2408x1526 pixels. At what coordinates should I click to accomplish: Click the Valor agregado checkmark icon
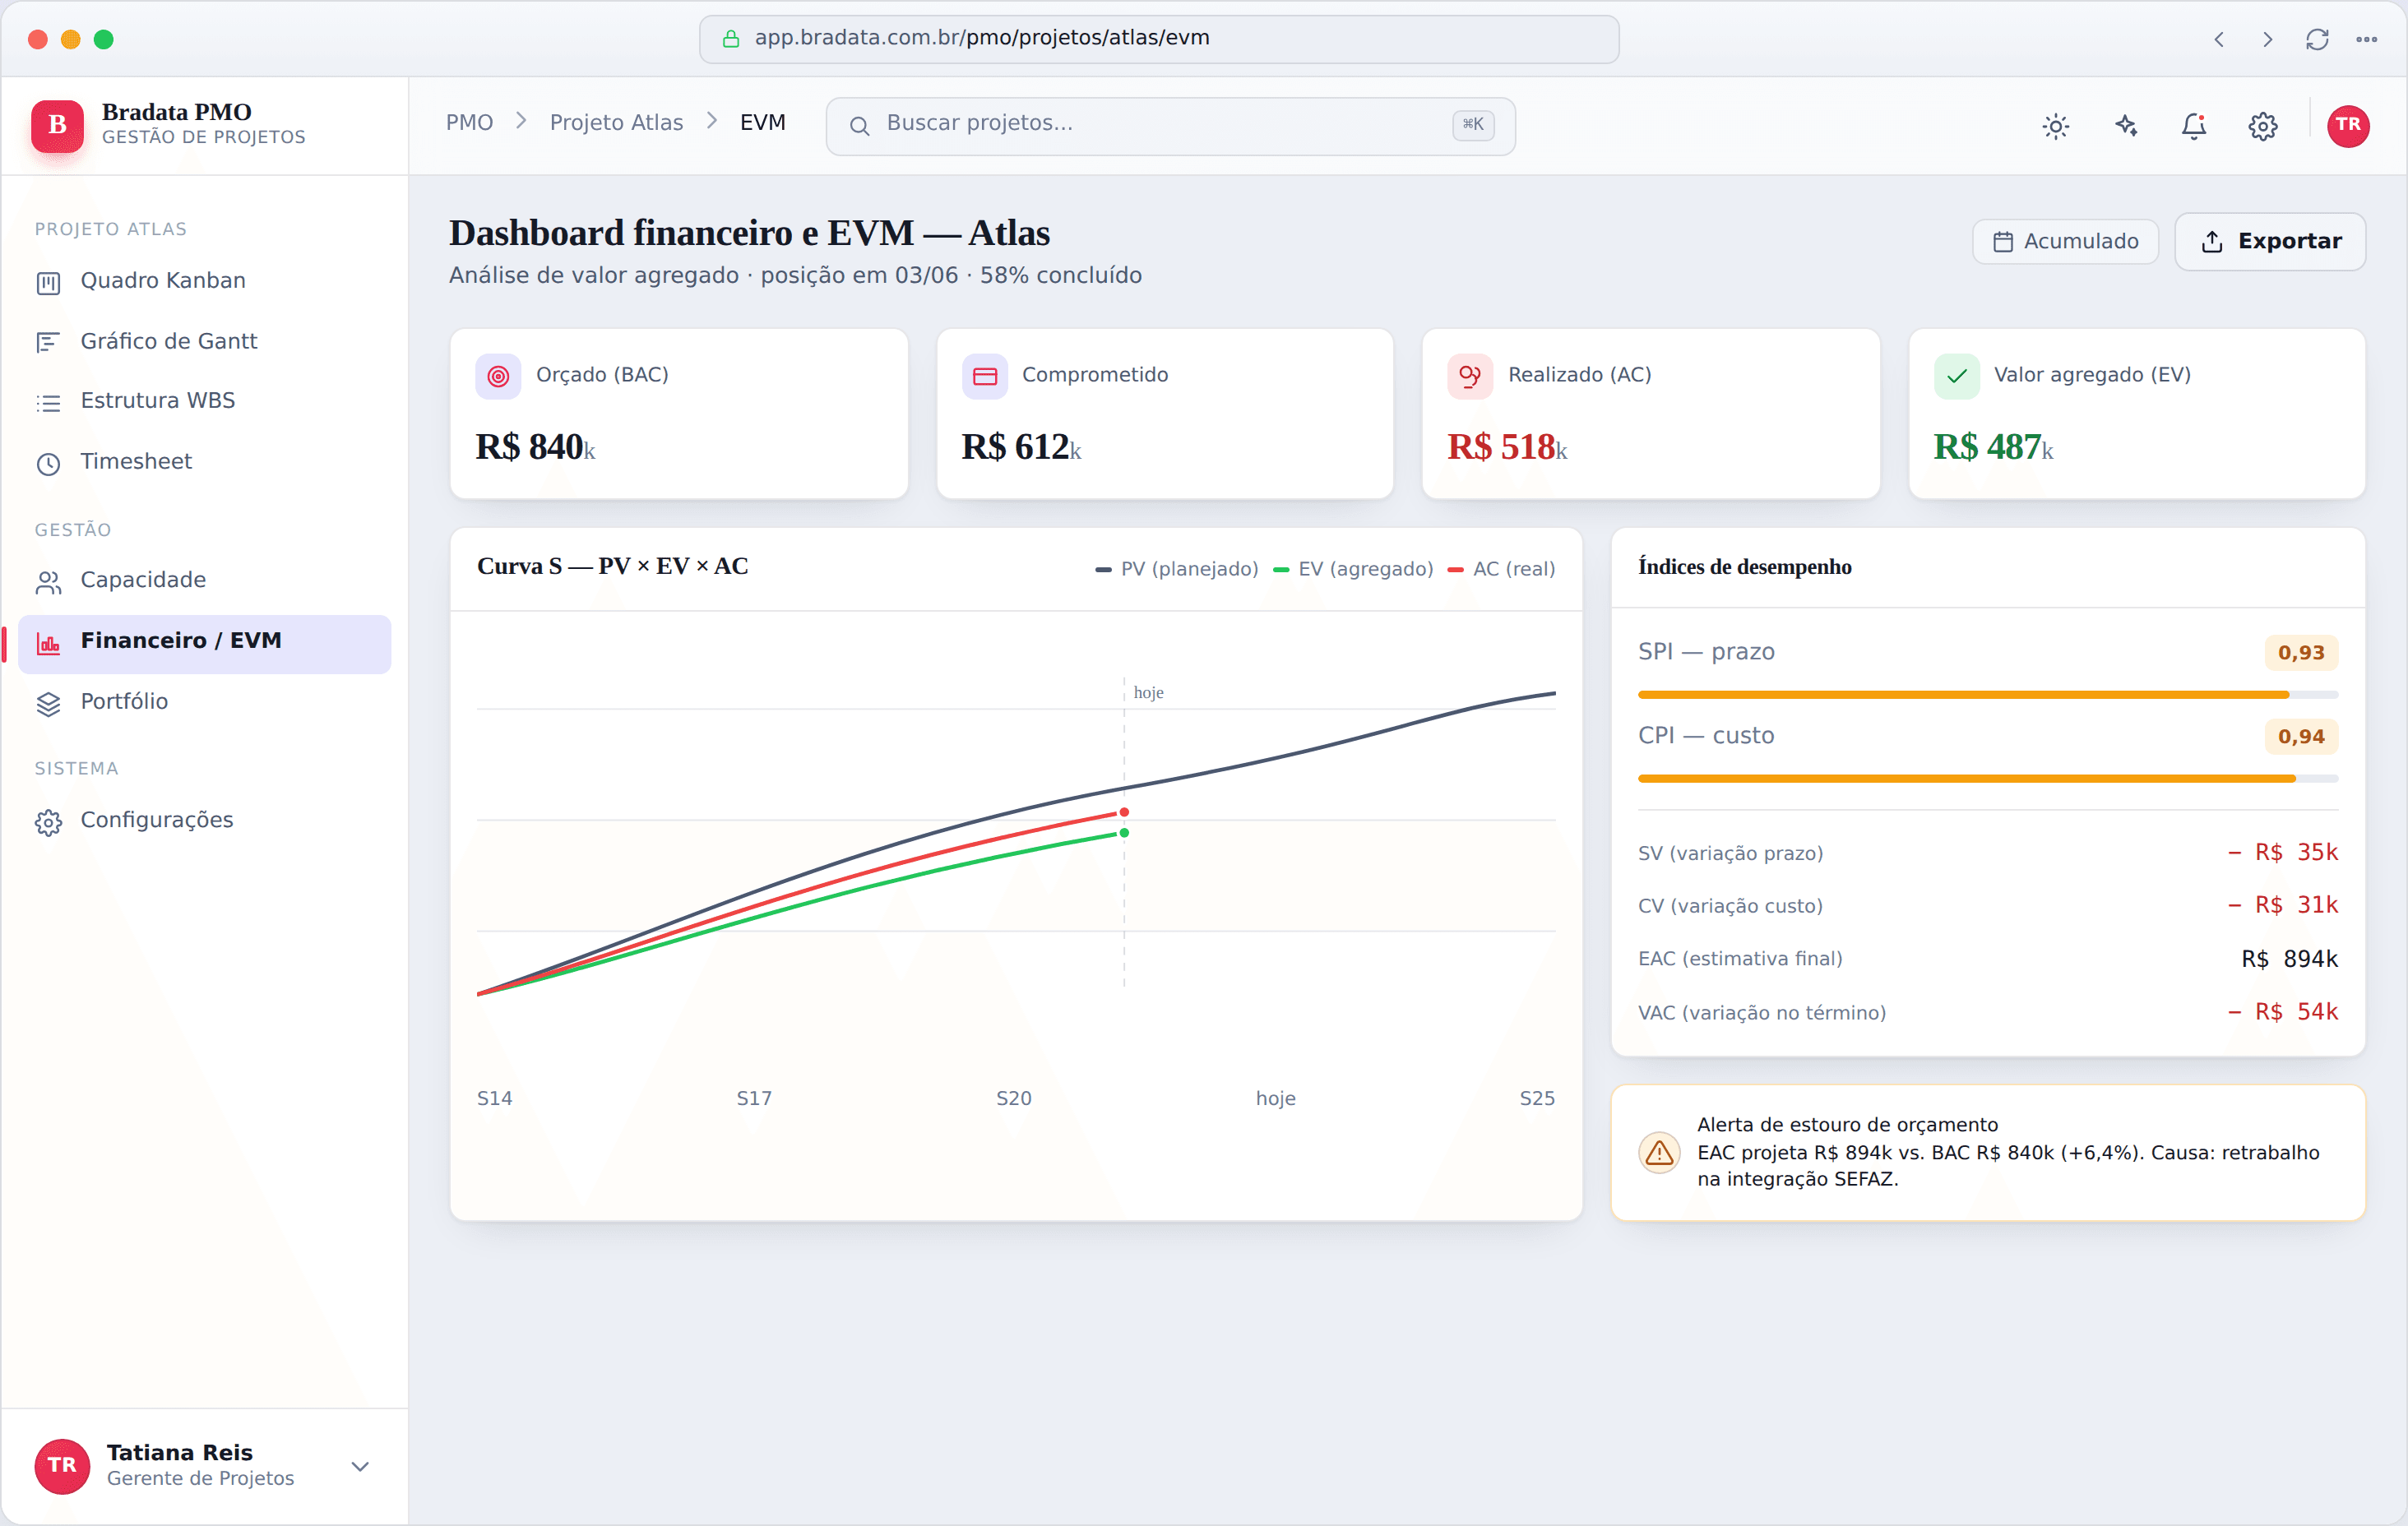[1956, 377]
